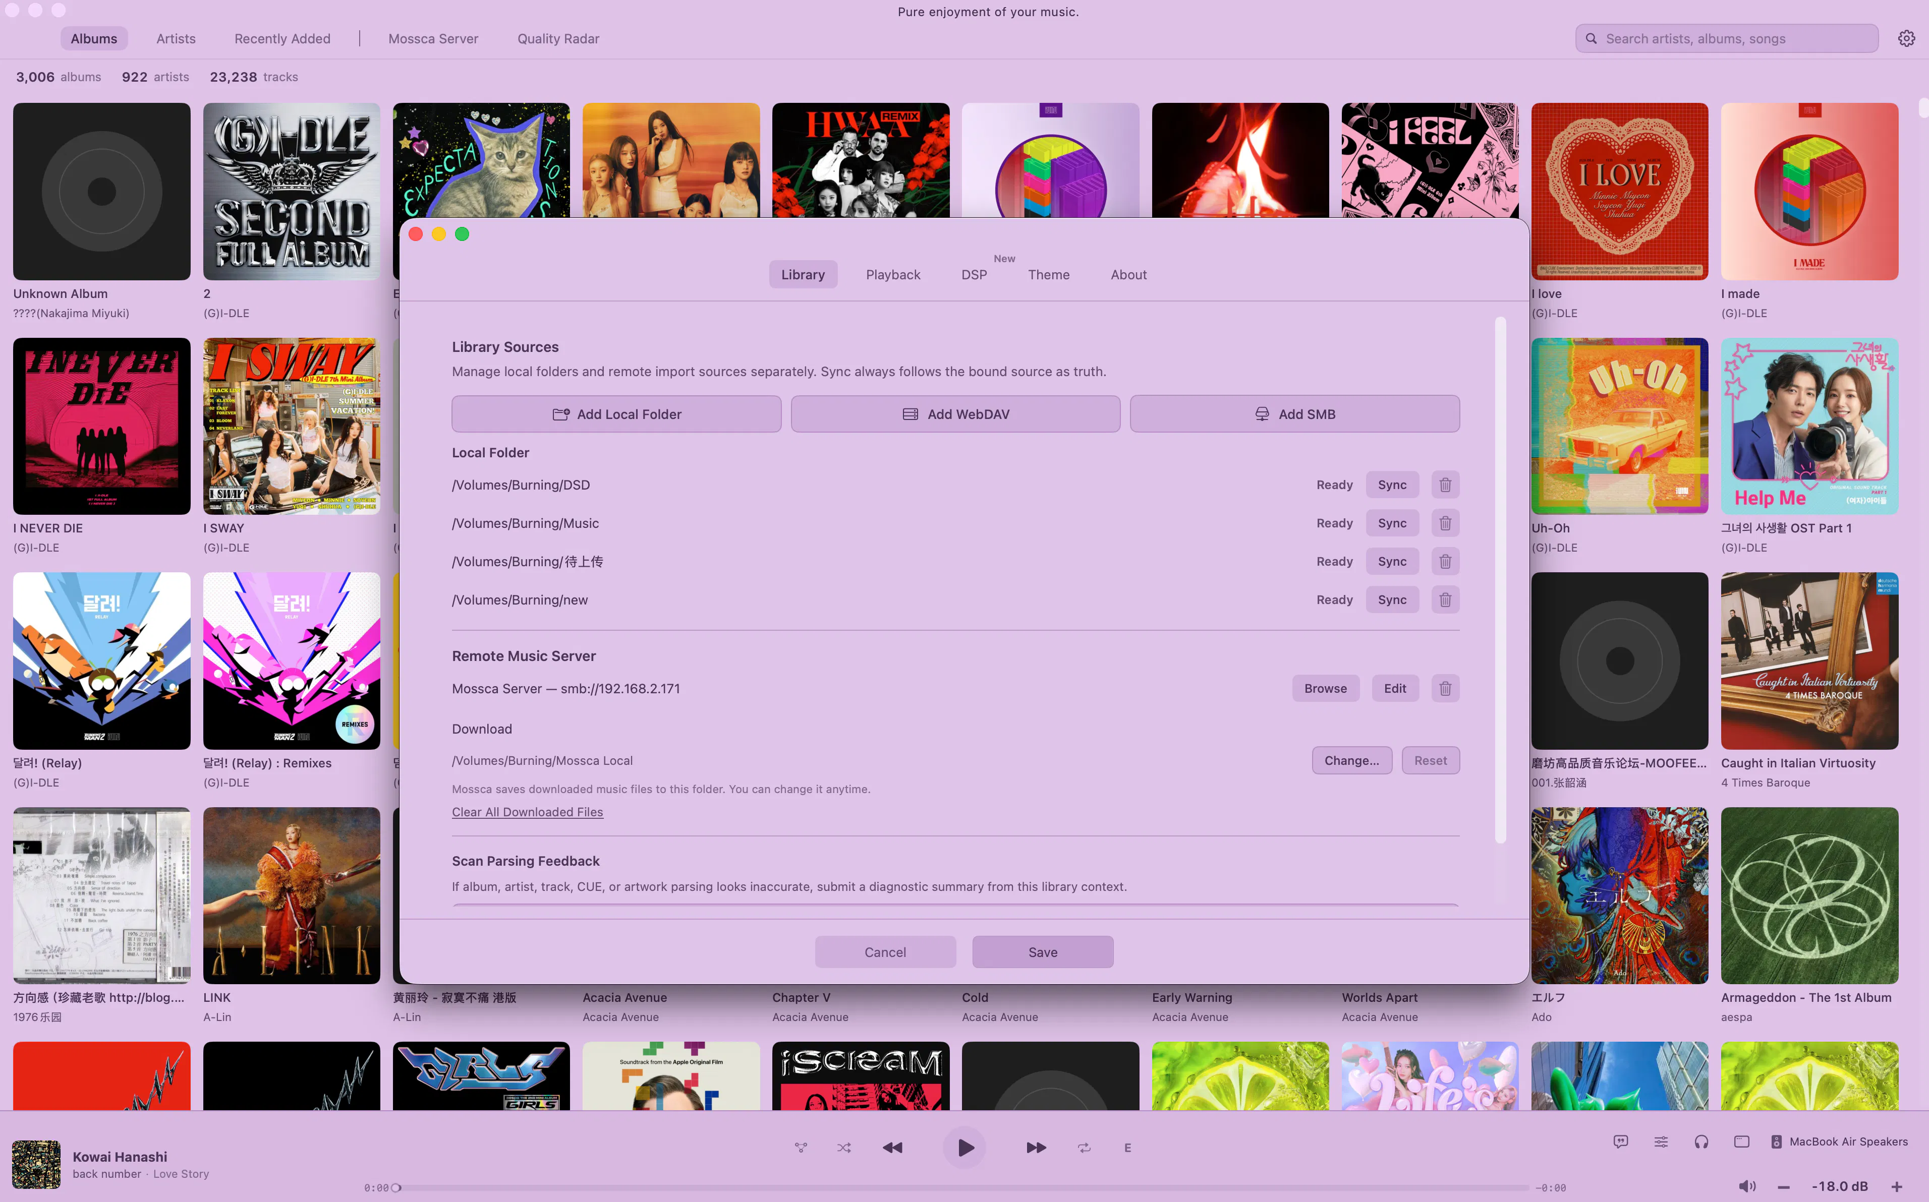Select the Library settings tab

coord(803,274)
